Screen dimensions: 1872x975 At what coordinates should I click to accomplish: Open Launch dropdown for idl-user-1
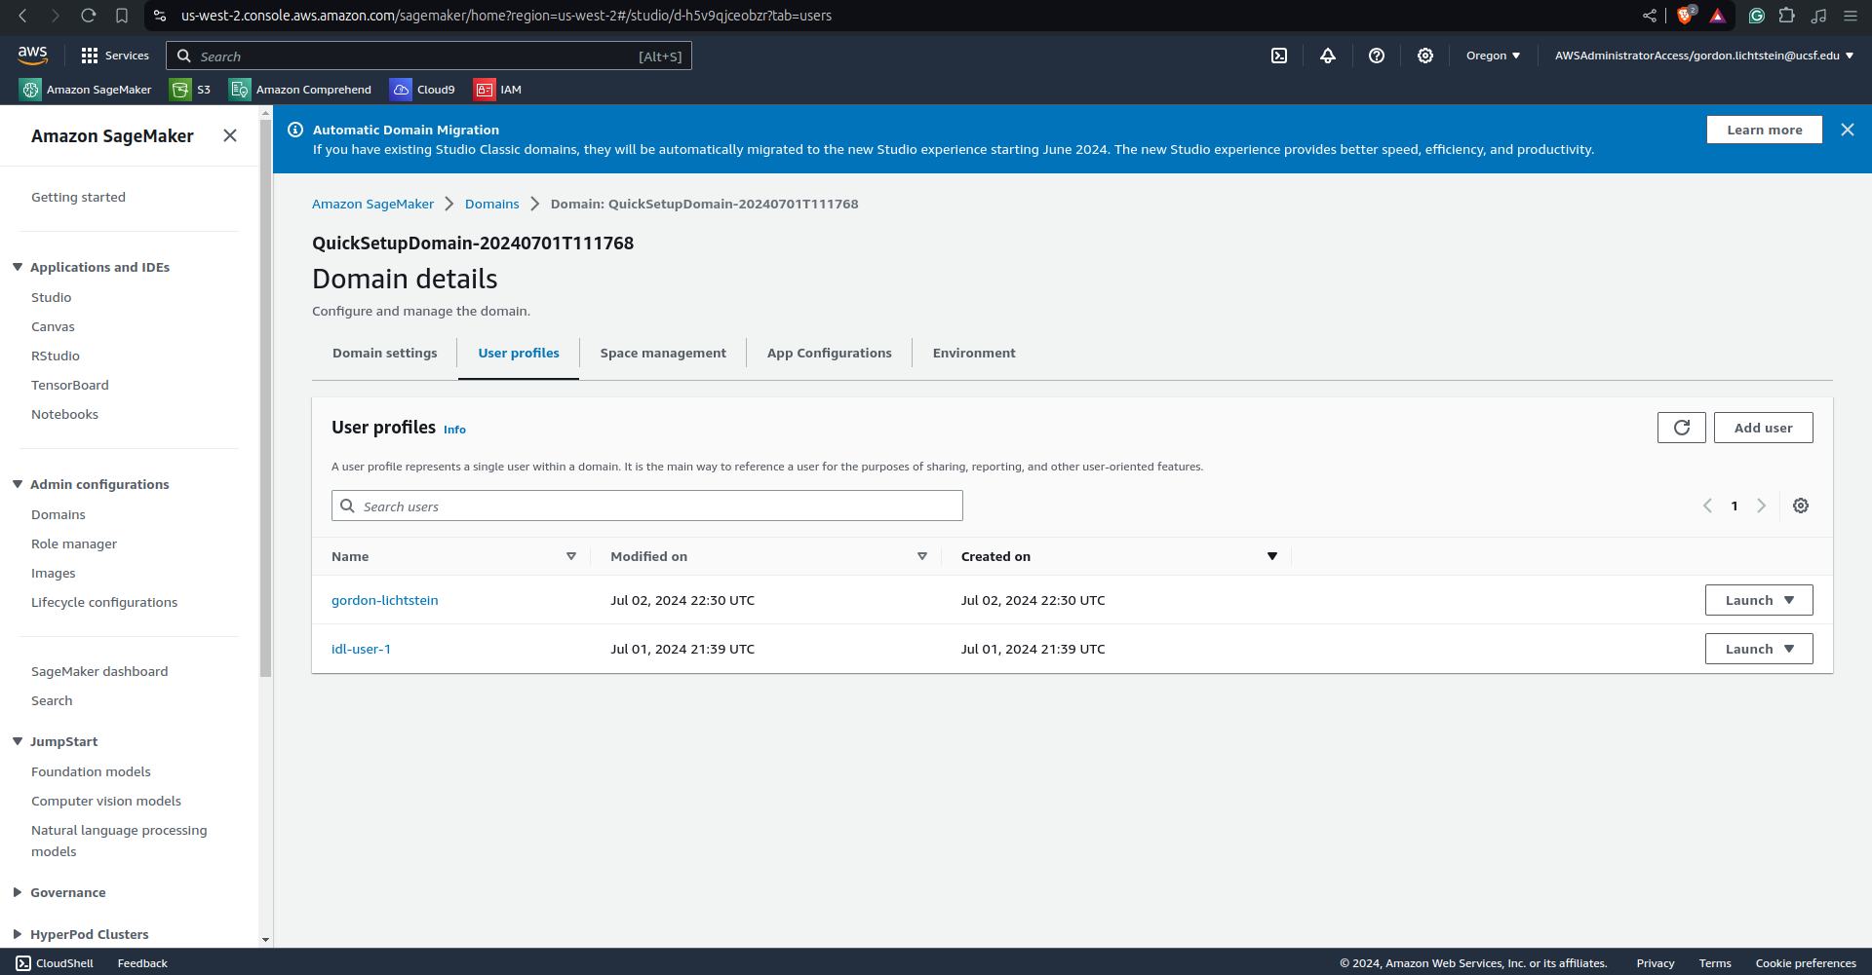tap(1759, 649)
